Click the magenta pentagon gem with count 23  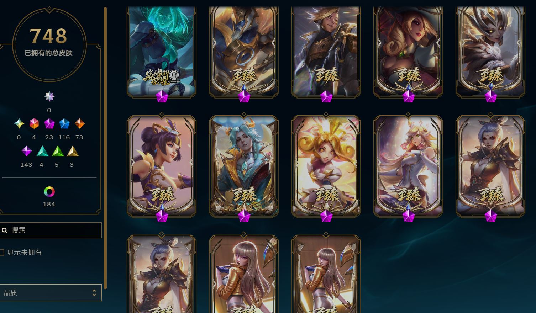(x=49, y=124)
